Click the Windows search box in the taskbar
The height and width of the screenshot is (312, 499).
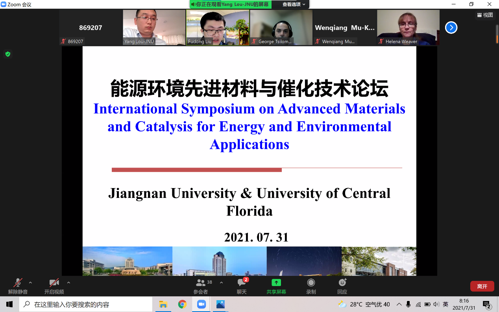click(86, 304)
